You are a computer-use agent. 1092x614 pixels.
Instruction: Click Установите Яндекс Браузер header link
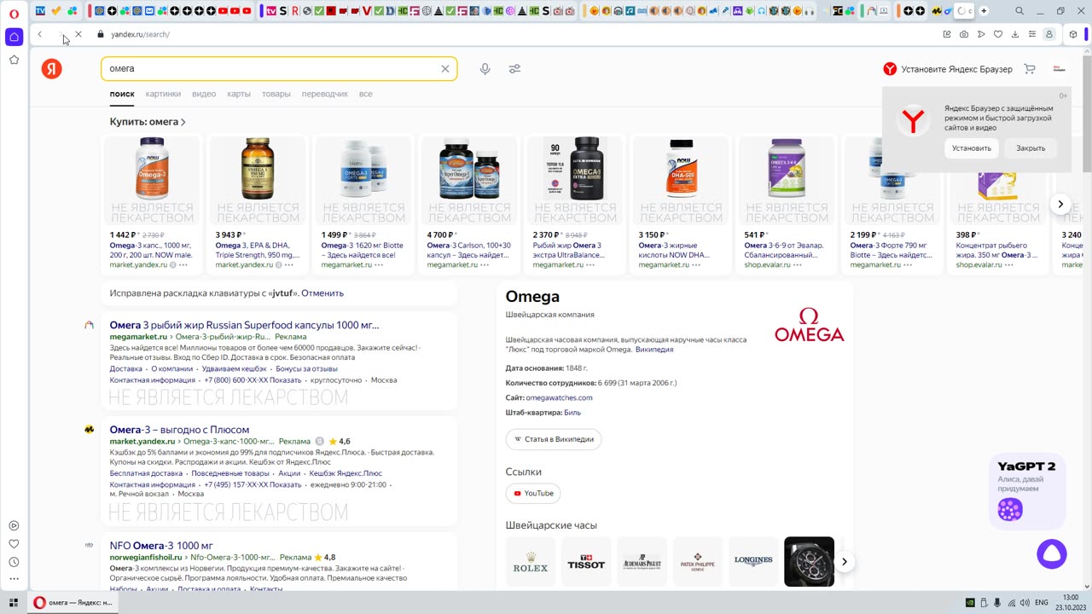[x=948, y=69]
